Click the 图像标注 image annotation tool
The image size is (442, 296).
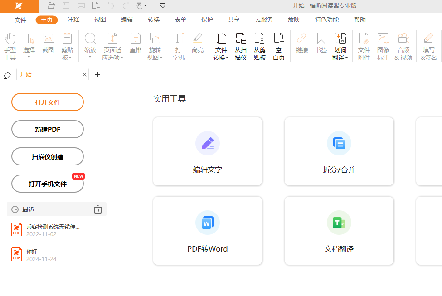(x=383, y=47)
